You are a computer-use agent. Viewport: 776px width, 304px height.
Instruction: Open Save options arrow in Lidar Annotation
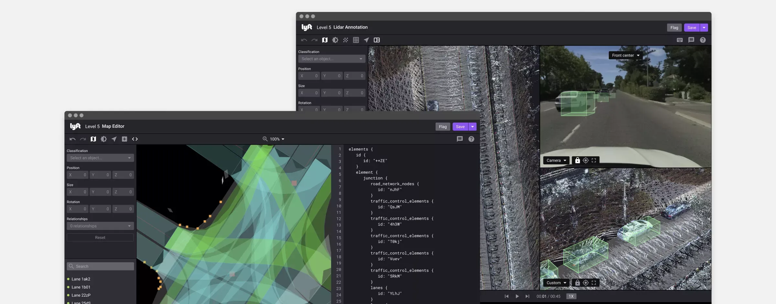[704, 28]
